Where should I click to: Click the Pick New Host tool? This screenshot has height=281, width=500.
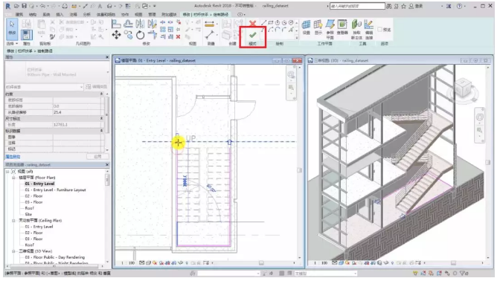coord(356,29)
